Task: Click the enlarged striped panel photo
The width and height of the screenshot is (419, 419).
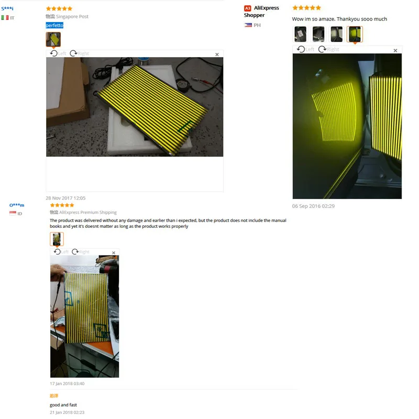Action: pos(135,107)
